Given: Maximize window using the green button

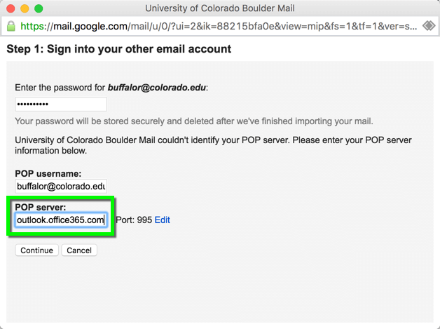Looking at the screenshot, I should [x=39, y=8].
